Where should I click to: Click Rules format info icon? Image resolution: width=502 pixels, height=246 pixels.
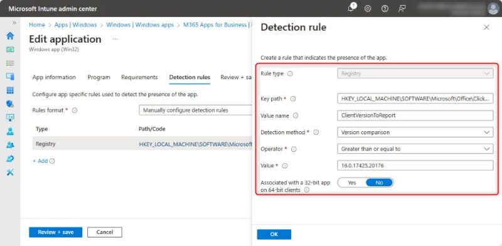(x=75, y=110)
